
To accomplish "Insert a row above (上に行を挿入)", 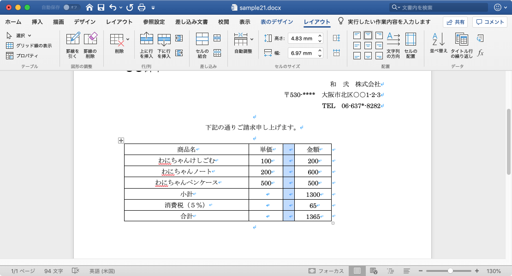I will click(x=146, y=45).
